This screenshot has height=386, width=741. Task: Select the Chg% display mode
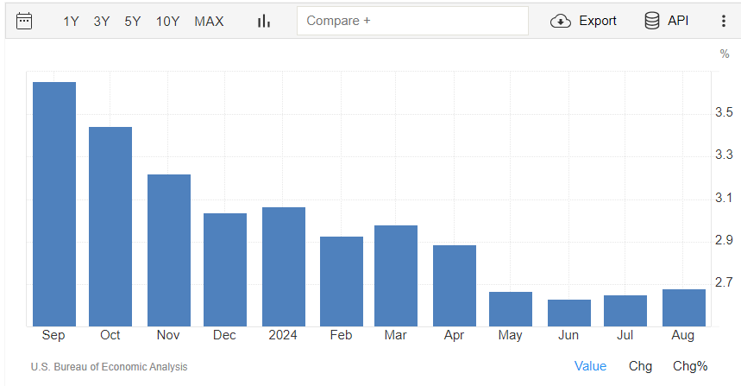(690, 366)
